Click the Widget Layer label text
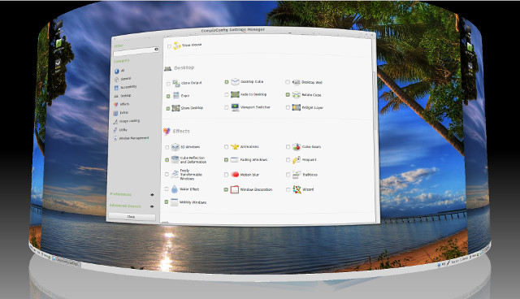This screenshot has width=520, height=299. 312,108
